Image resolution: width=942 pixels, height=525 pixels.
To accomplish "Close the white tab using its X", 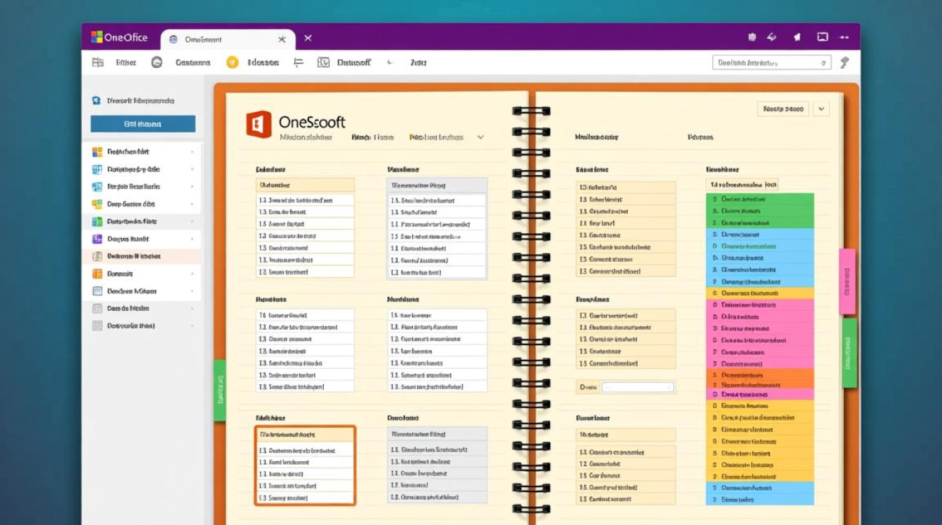I will click(282, 39).
